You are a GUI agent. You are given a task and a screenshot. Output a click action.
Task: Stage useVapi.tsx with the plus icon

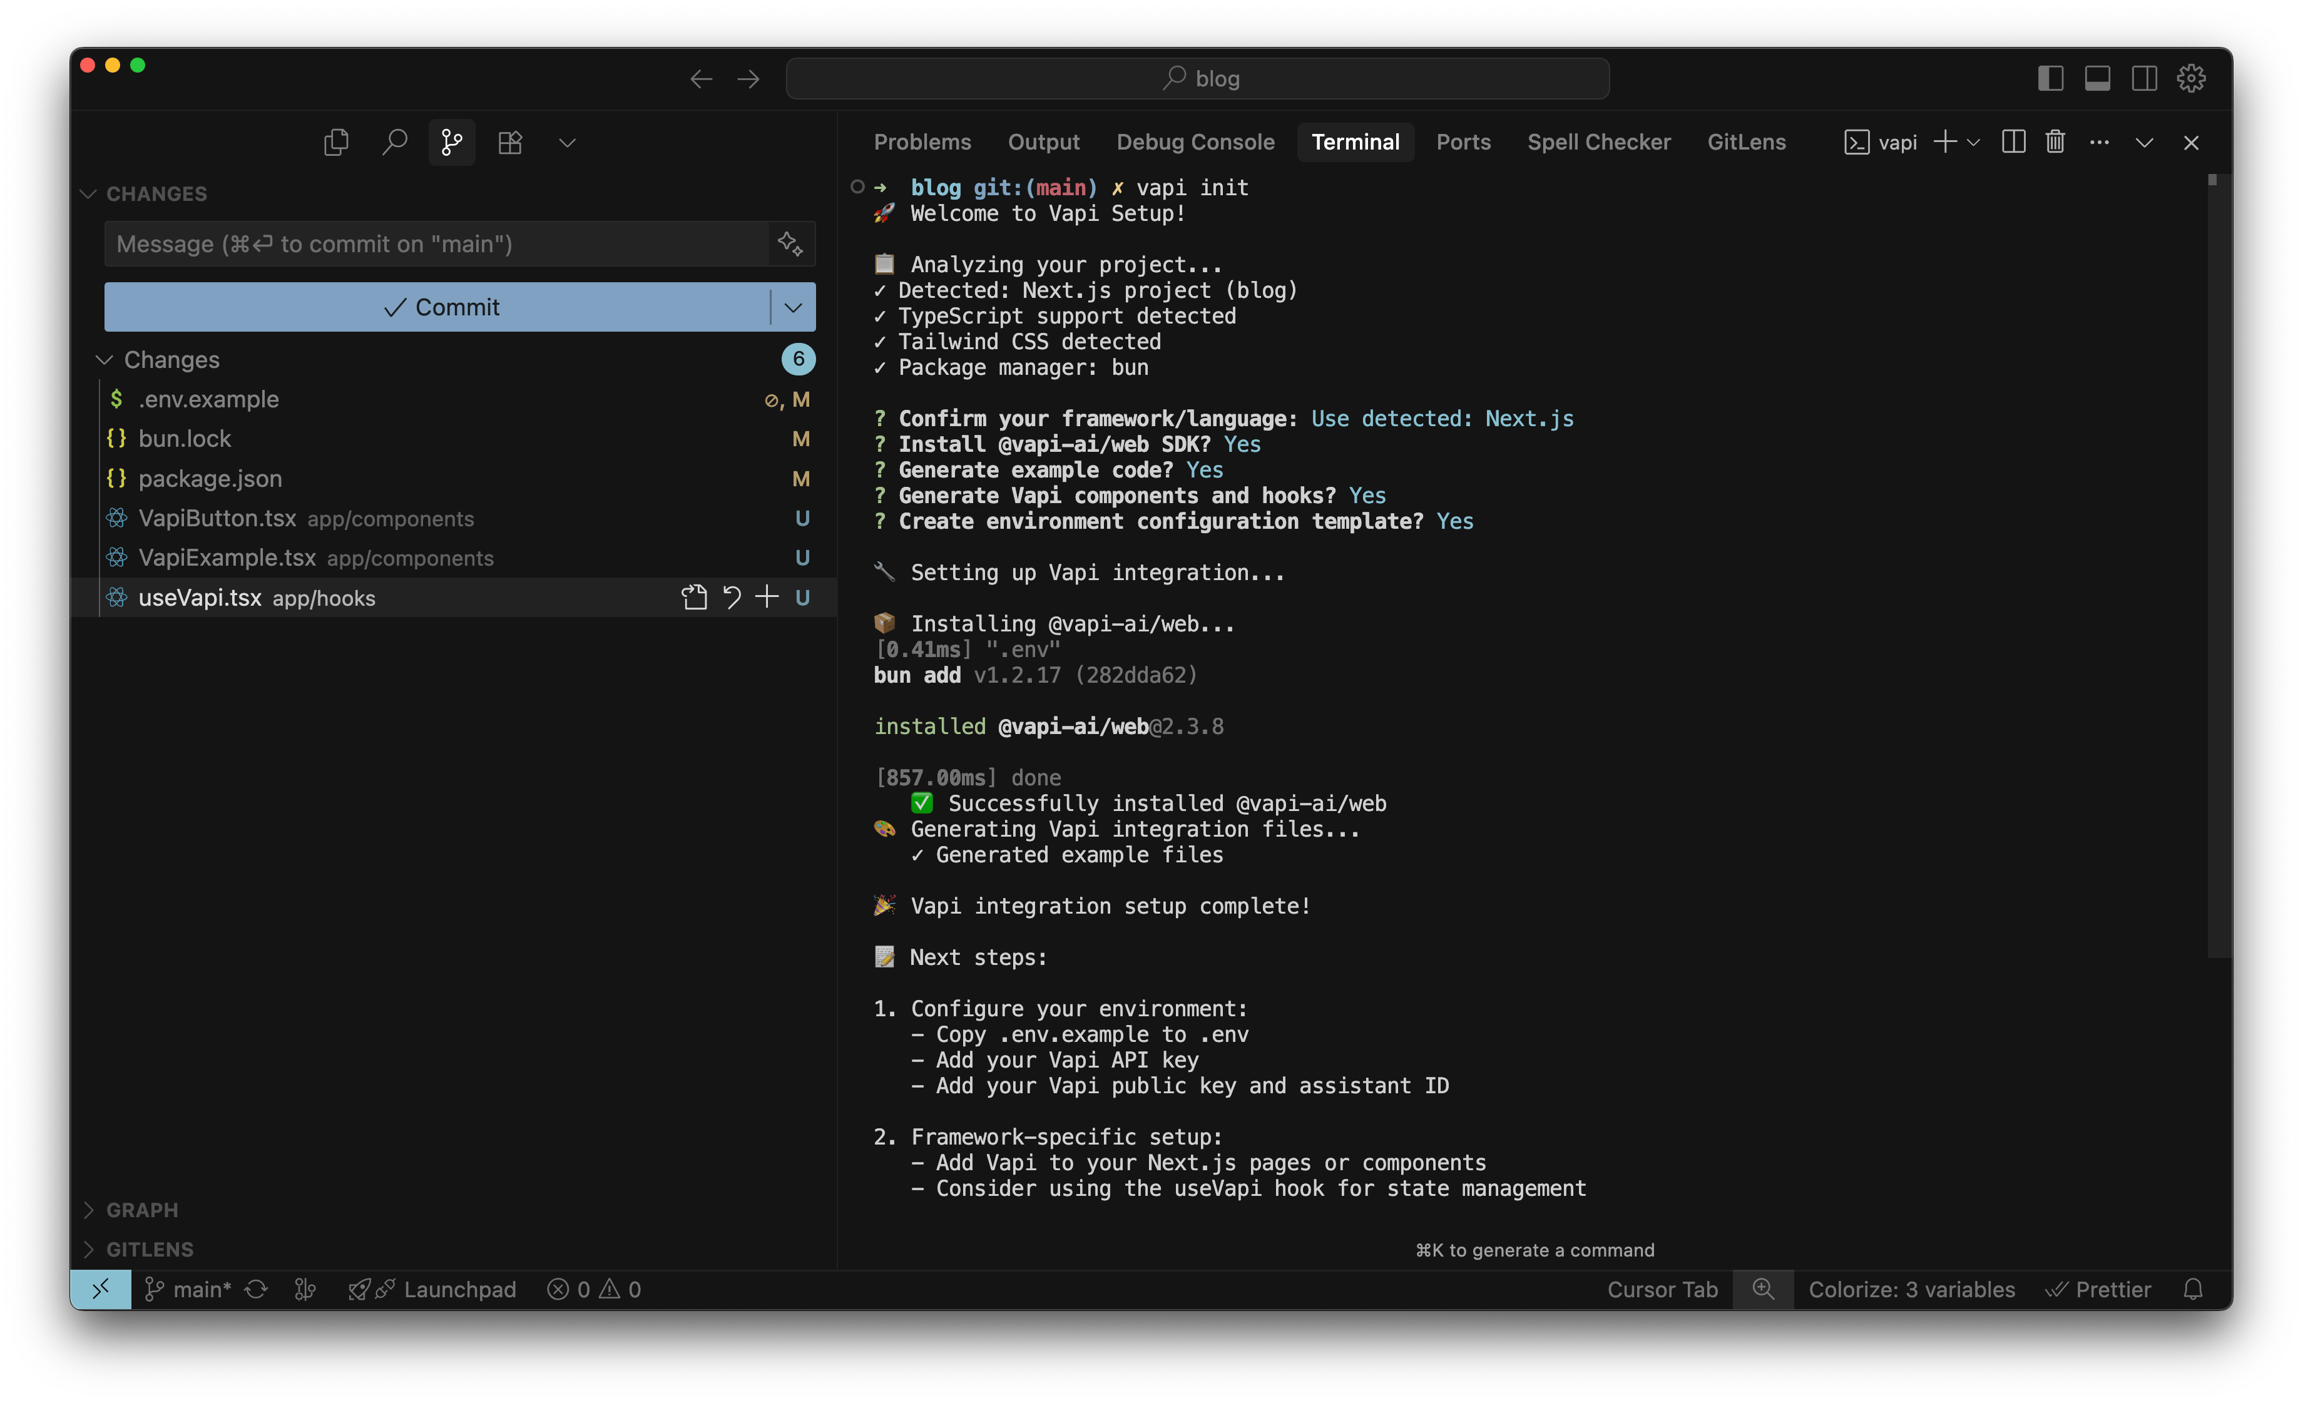click(767, 597)
